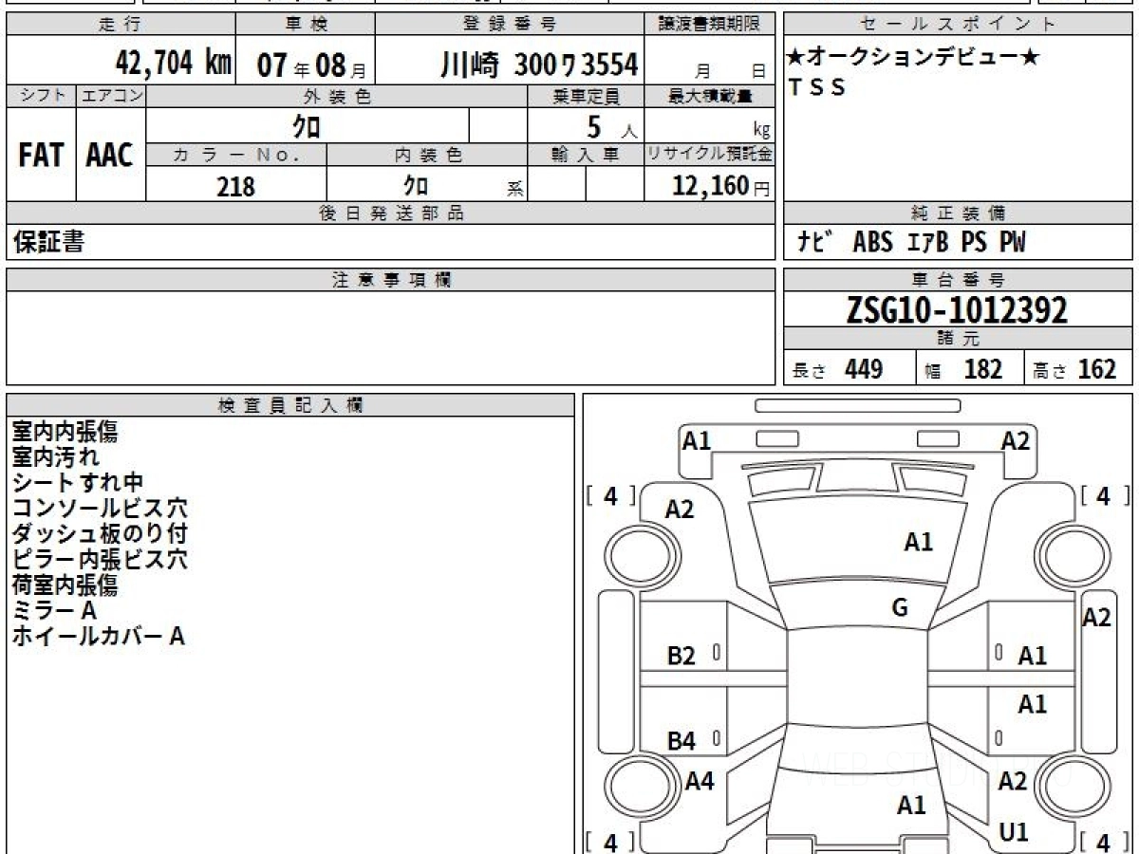This screenshot has width=1139, height=854.
Task: Click the 乗車定員 header
Action: 586,96
